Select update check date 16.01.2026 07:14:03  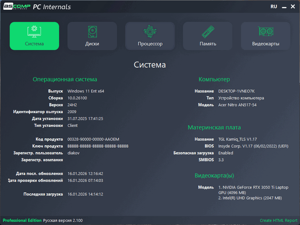tap(85, 180)
